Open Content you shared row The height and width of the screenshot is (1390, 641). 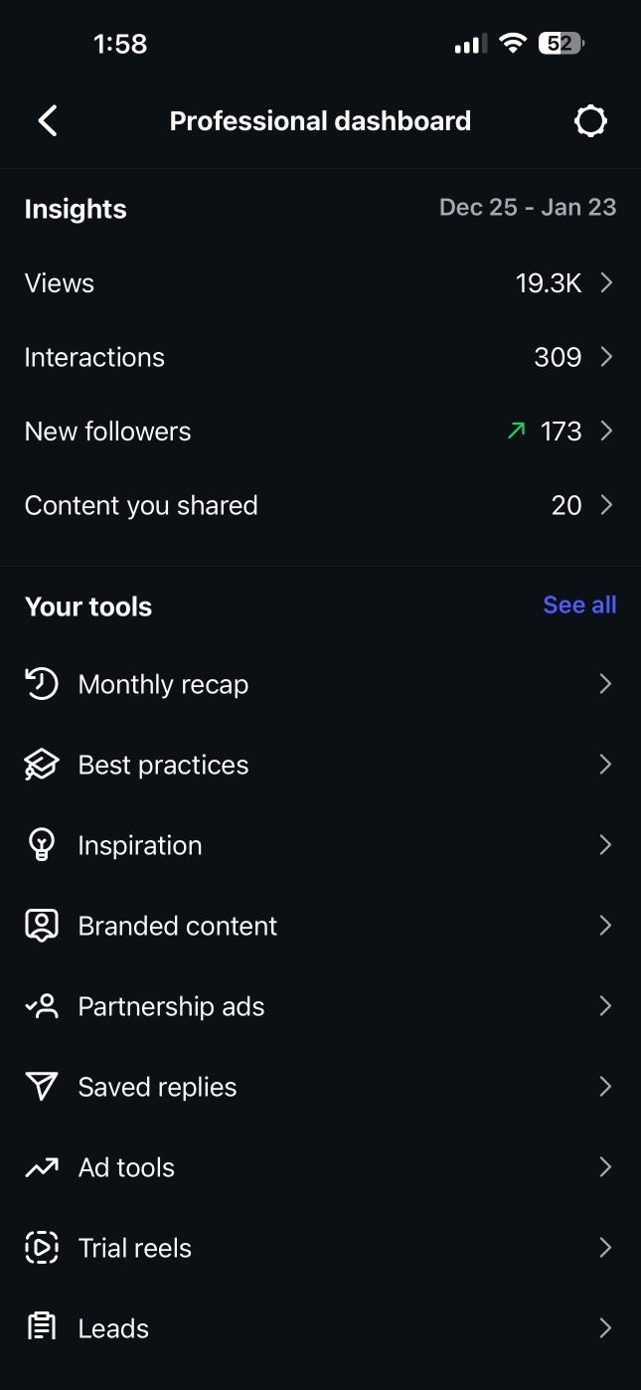tap(141, 505)
